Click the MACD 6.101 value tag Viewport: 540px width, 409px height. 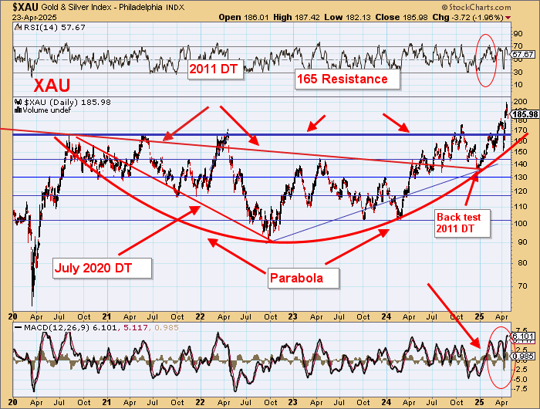(523, 336)
